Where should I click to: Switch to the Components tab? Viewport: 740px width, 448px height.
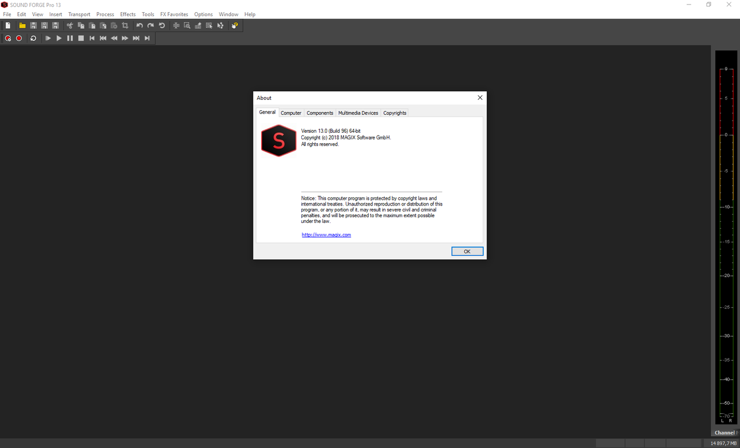[320, 113]
